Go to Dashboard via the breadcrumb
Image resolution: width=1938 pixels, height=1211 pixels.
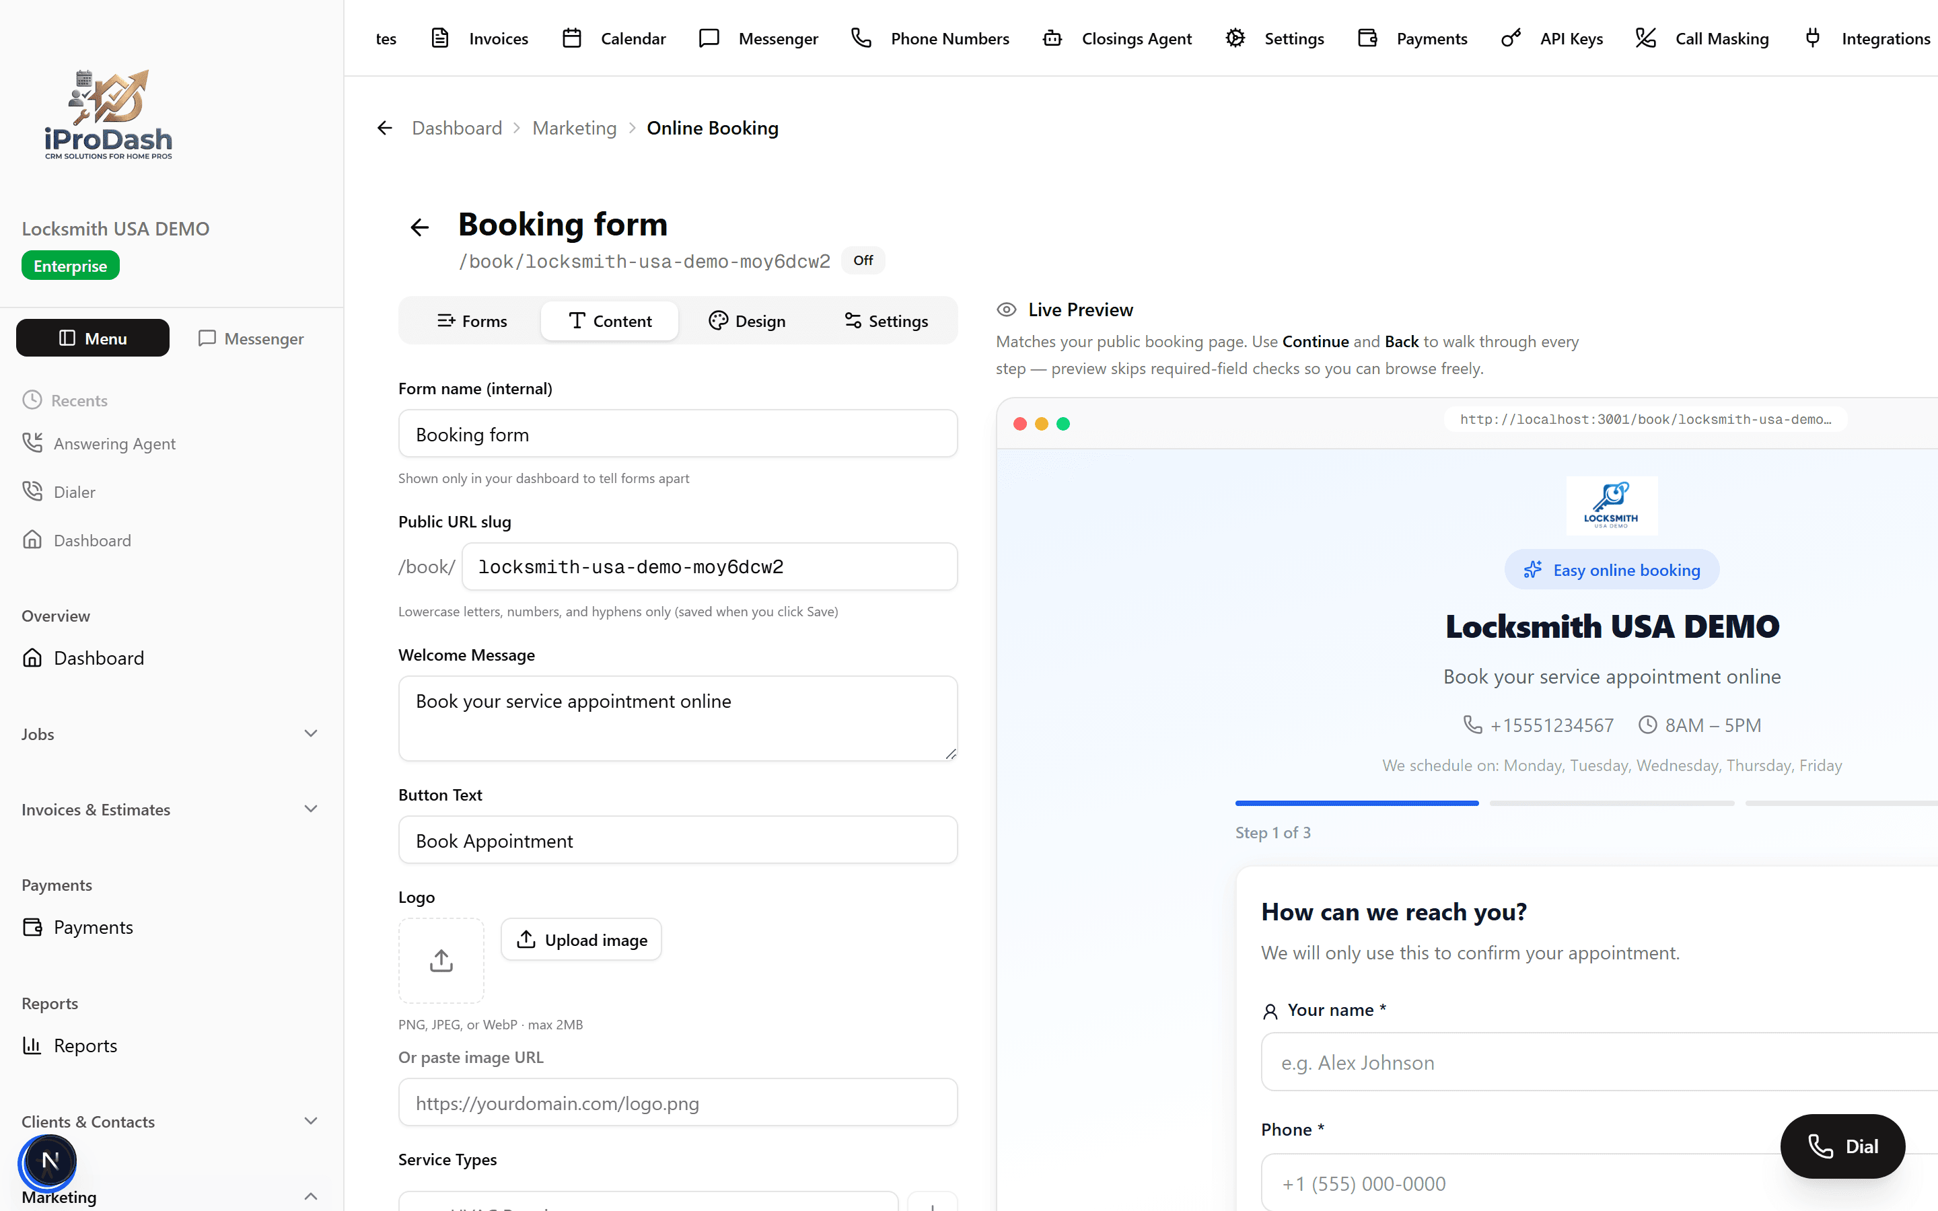click(x=456, y=128)
